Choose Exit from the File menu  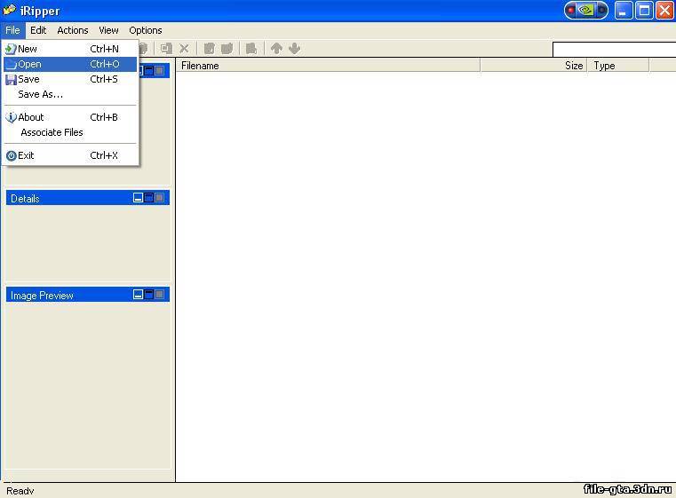70,155
